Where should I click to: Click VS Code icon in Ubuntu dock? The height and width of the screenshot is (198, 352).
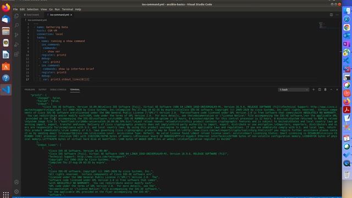(6, 90)
